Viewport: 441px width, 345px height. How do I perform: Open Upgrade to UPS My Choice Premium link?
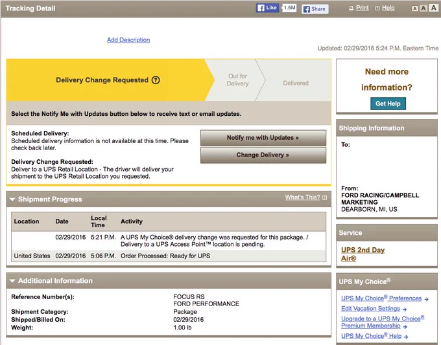(x=383, y=322)
